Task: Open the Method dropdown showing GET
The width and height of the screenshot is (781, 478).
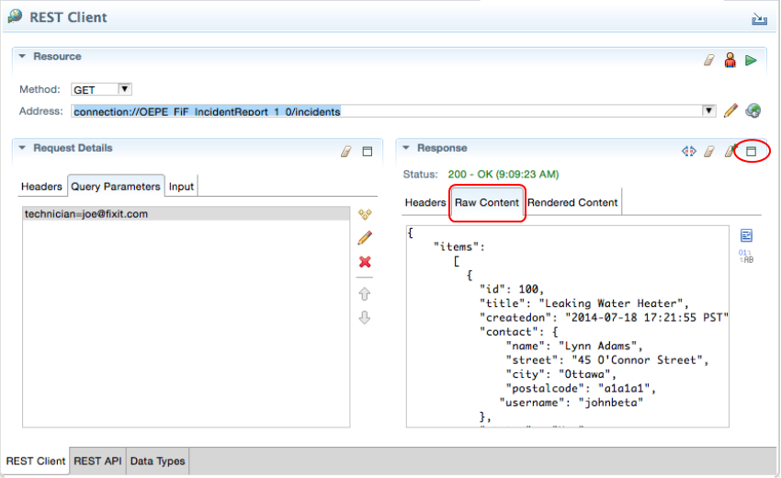Action: point(101,90)
